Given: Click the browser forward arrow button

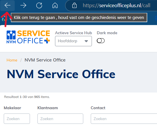Looking at the screenshot, I should tap(23, 5).
